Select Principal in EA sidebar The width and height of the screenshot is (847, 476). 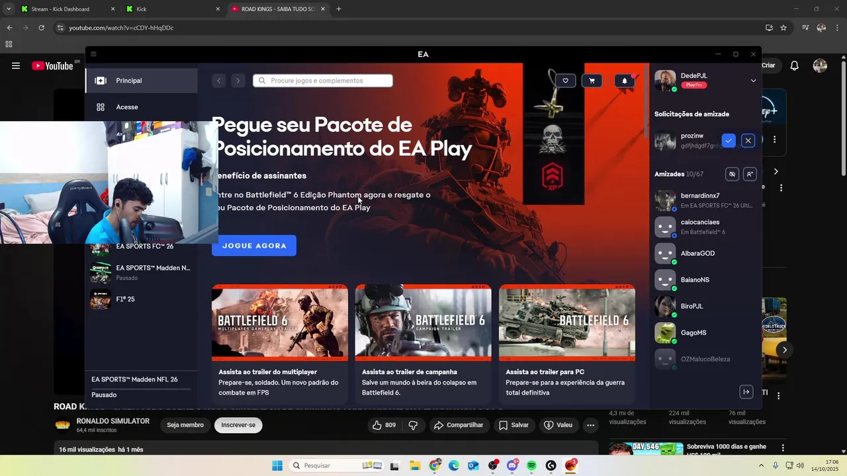pyautogui.click(x=142, y=81)
